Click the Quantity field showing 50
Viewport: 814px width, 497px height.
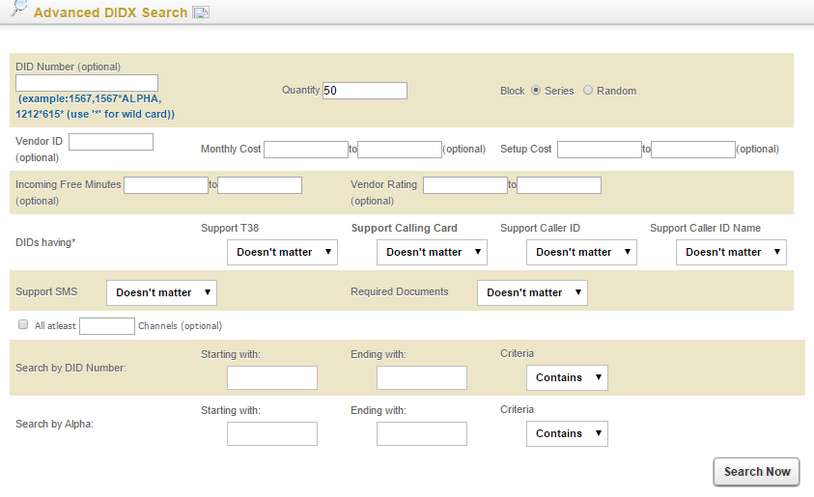pyautogui.click(x=365, y=91)
